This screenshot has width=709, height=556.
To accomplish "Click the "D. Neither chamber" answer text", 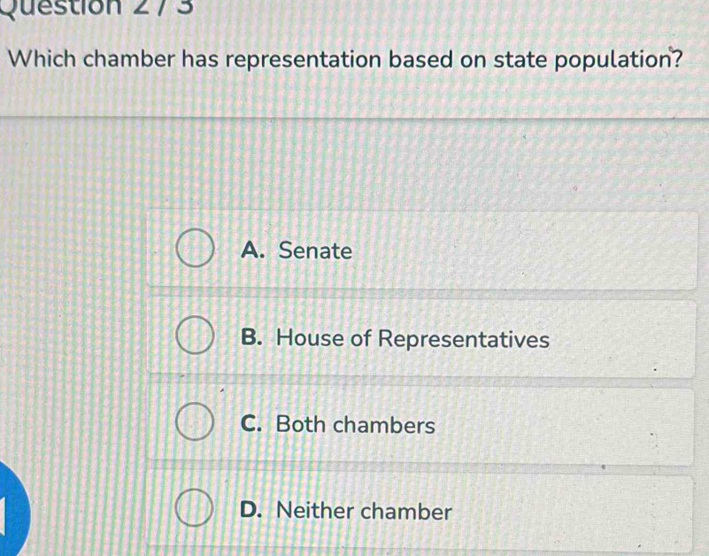I will click(x=346, y=511).
